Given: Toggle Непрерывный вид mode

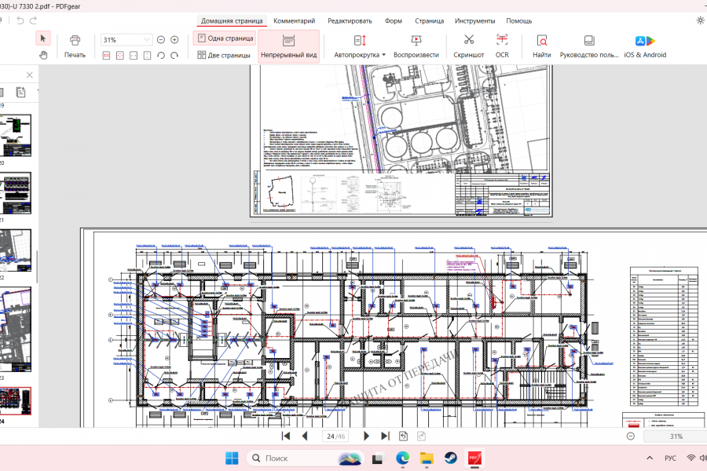Looking at the screenshot, I should click(288, 46).
